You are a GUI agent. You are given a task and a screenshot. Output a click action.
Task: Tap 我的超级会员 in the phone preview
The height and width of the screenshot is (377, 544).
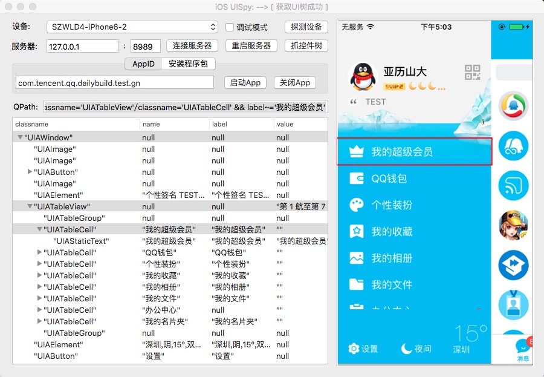(x=415, y=152)
